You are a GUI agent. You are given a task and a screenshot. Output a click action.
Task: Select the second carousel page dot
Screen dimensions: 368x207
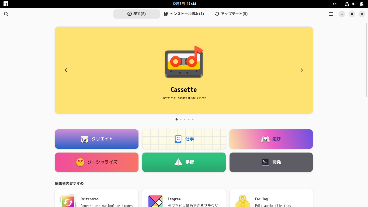[x=180, y=119]
